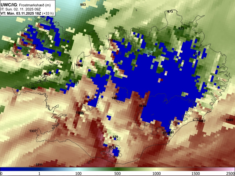This screenshot has height=176, width=235.
Task: Click the 973 value label
Action: pyautogui.click(x=170, y=12)
